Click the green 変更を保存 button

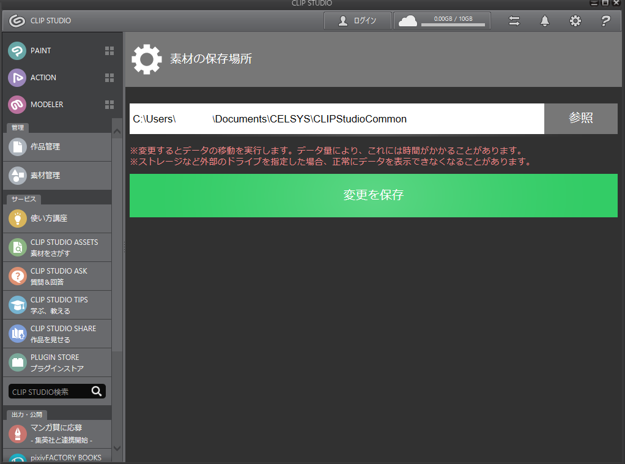coord(373,195)
